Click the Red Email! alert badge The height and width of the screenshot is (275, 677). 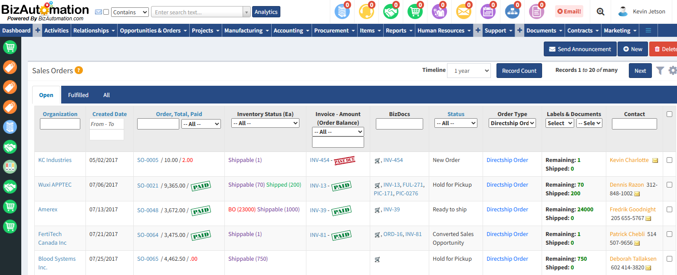[569, 12]
